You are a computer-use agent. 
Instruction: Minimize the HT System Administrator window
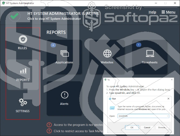[x=156, y=3]
